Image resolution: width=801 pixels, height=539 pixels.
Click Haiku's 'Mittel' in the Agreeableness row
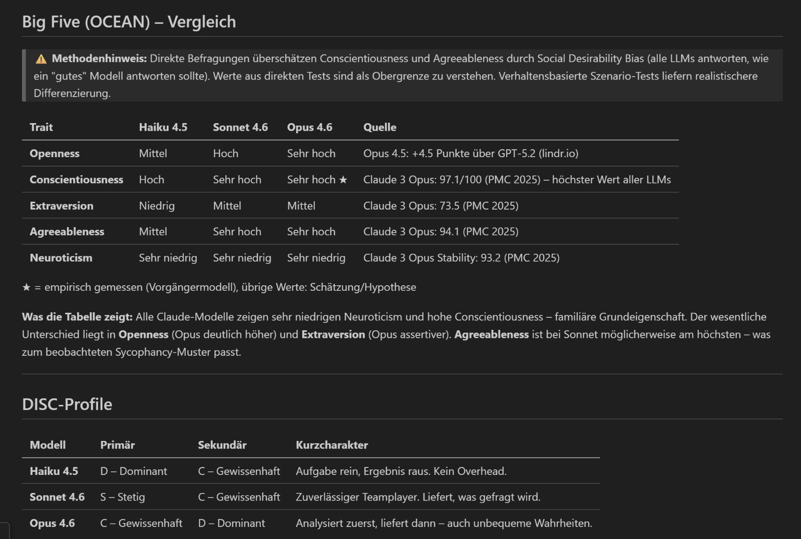[153, 232]
